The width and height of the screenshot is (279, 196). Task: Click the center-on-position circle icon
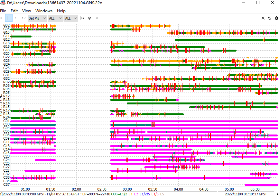pyautogui.click(x=89, y=18)
